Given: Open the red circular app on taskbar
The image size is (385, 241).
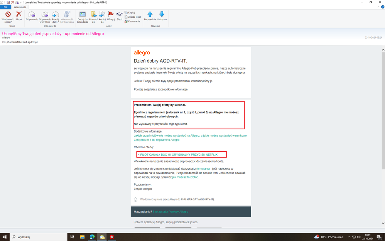Looking at the screenshot, I should [112, 237].
